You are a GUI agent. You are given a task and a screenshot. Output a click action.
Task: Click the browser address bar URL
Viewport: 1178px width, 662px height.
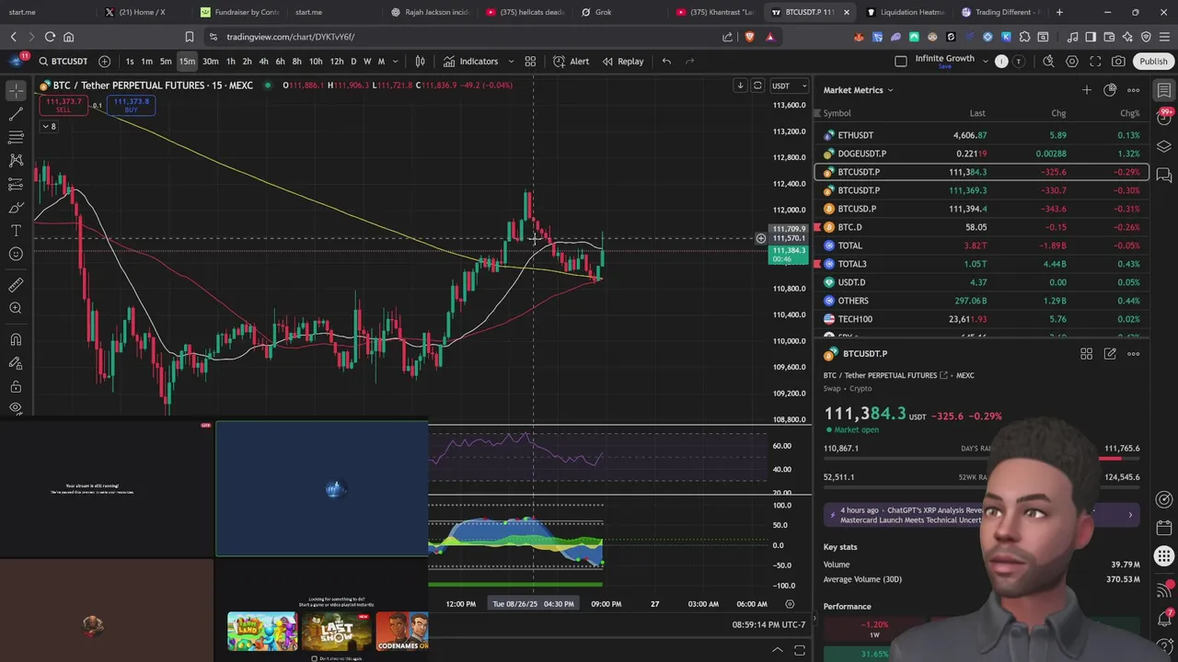point(291,37)
